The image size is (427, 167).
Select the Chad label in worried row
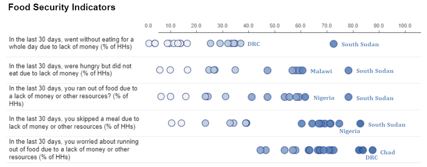click(387, 152)
